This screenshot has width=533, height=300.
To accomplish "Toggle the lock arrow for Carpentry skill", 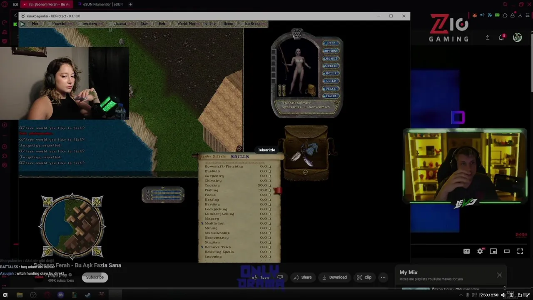I will (269, 176).
